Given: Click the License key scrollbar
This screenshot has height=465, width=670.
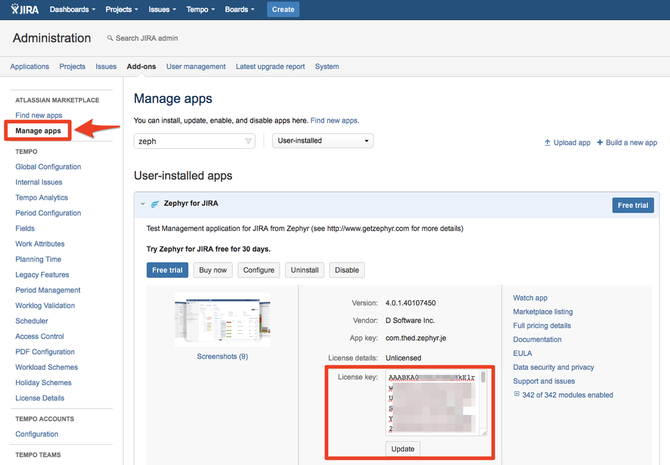Looking at the screenshot, I should click(483, 379).
